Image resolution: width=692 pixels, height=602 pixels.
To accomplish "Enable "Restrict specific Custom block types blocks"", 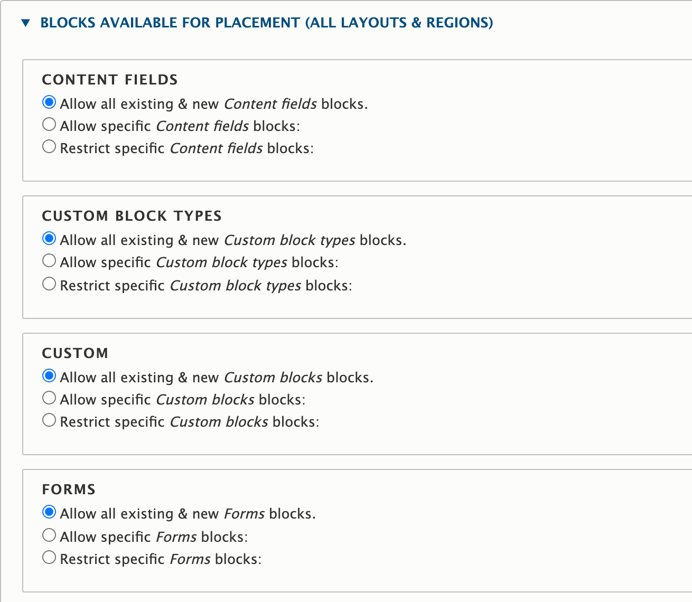I will (x=49, y=284).
